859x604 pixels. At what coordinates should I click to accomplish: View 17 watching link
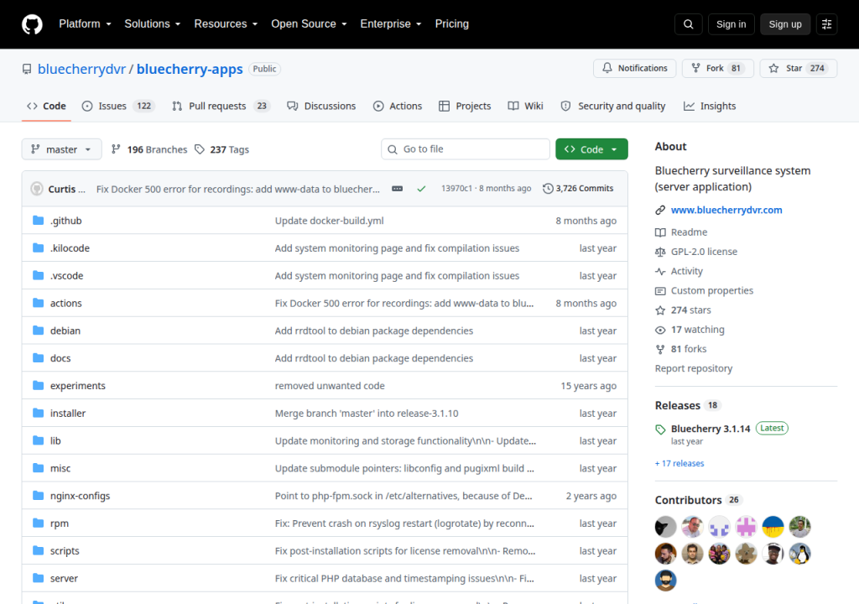(697, 330)
